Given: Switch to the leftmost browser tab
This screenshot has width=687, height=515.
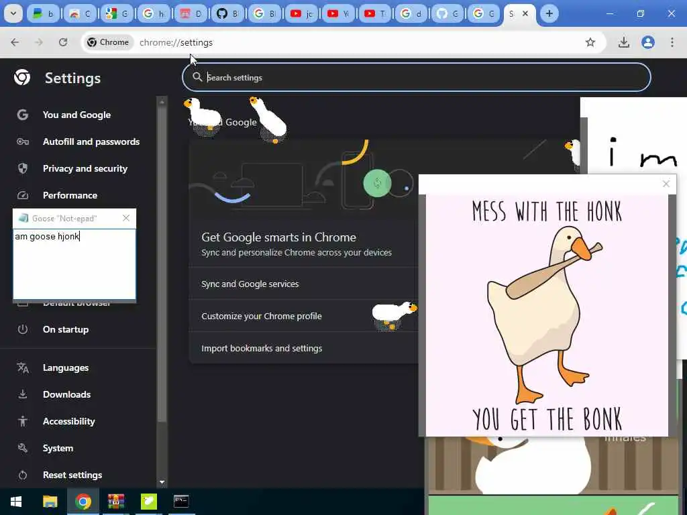Looking at the screenshot, I should pyautogui.click(x=44, y=13).
